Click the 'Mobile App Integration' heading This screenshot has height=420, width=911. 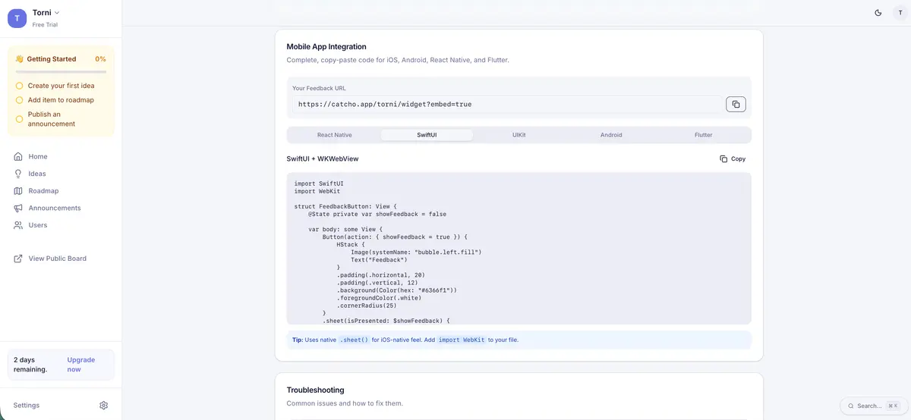(x=326, y=47)
